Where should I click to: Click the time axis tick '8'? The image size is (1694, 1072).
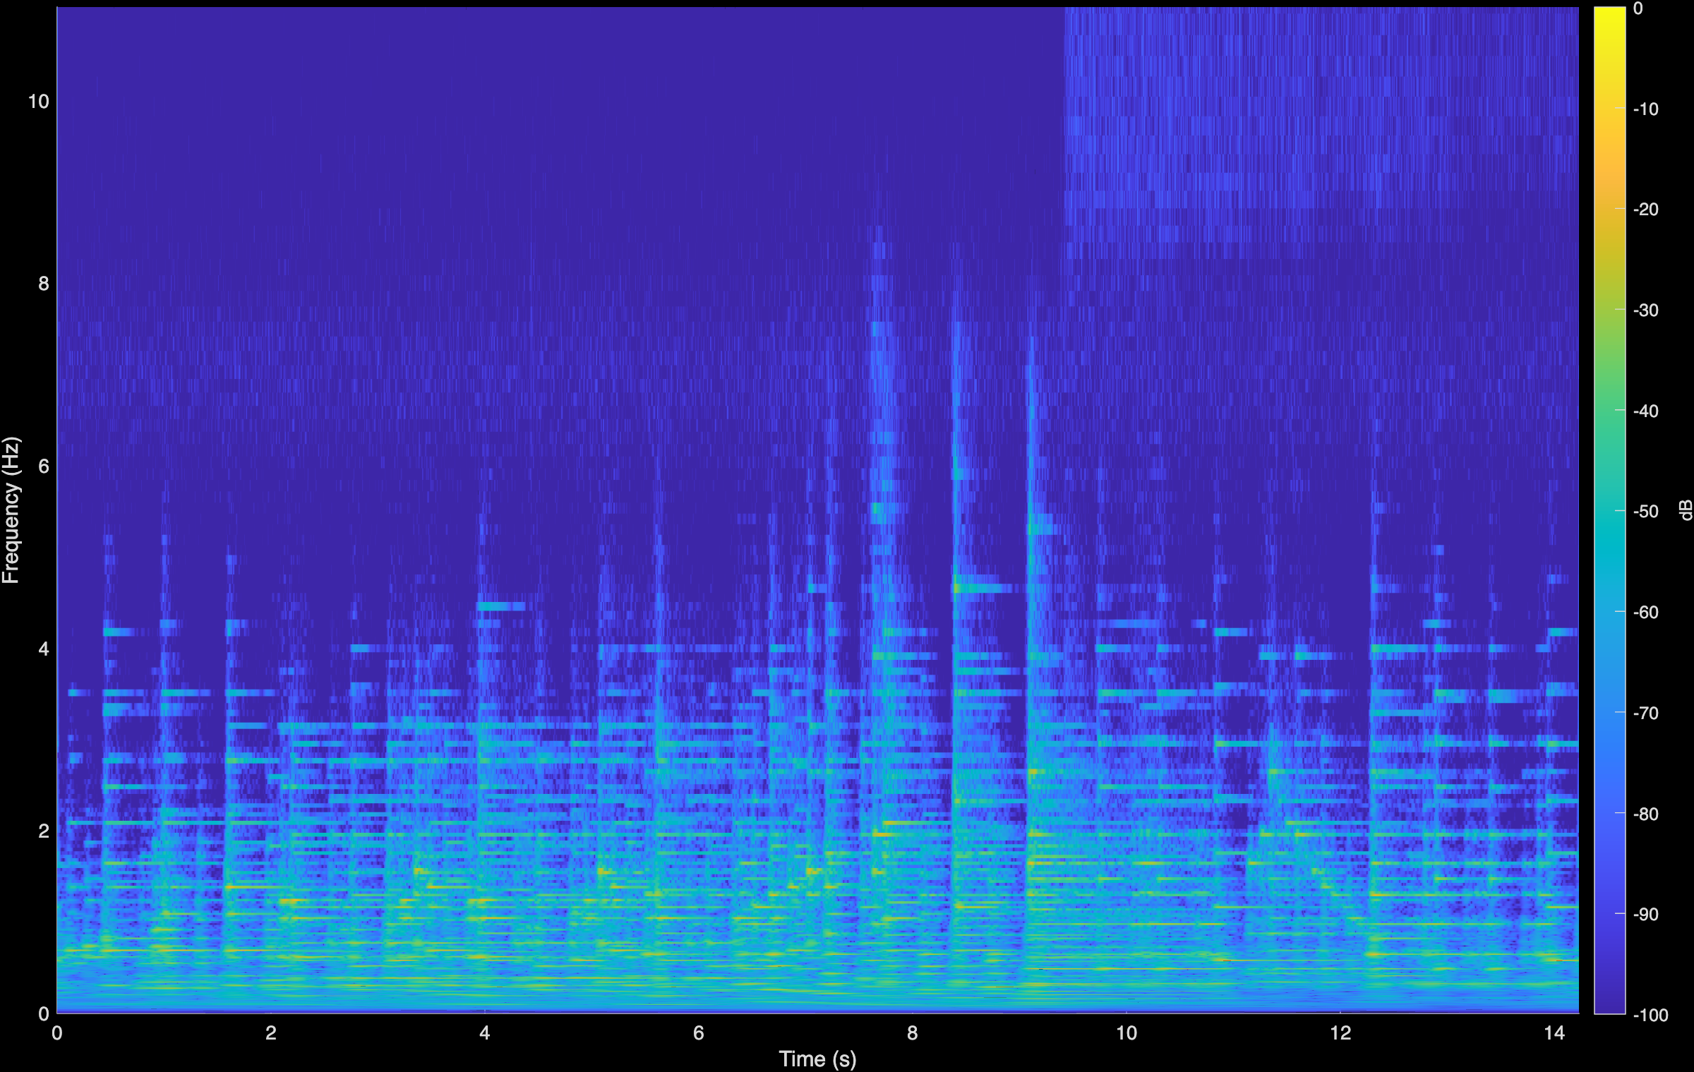[913, 1033]
